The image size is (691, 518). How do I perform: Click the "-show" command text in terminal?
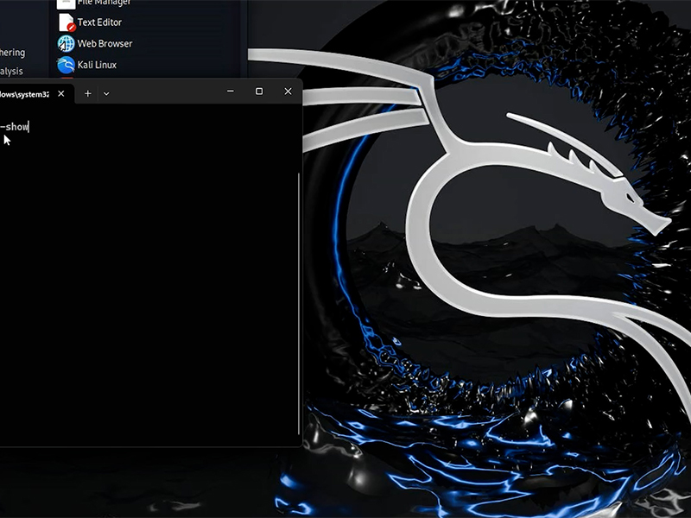[x=15, y=127]
